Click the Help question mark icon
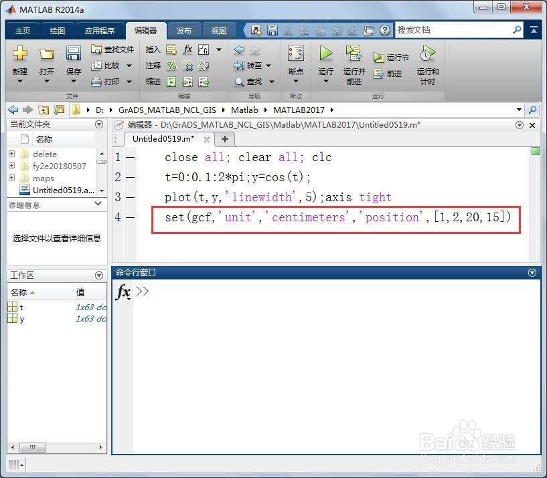The image size is (547, 478). [x=385, y=30]
